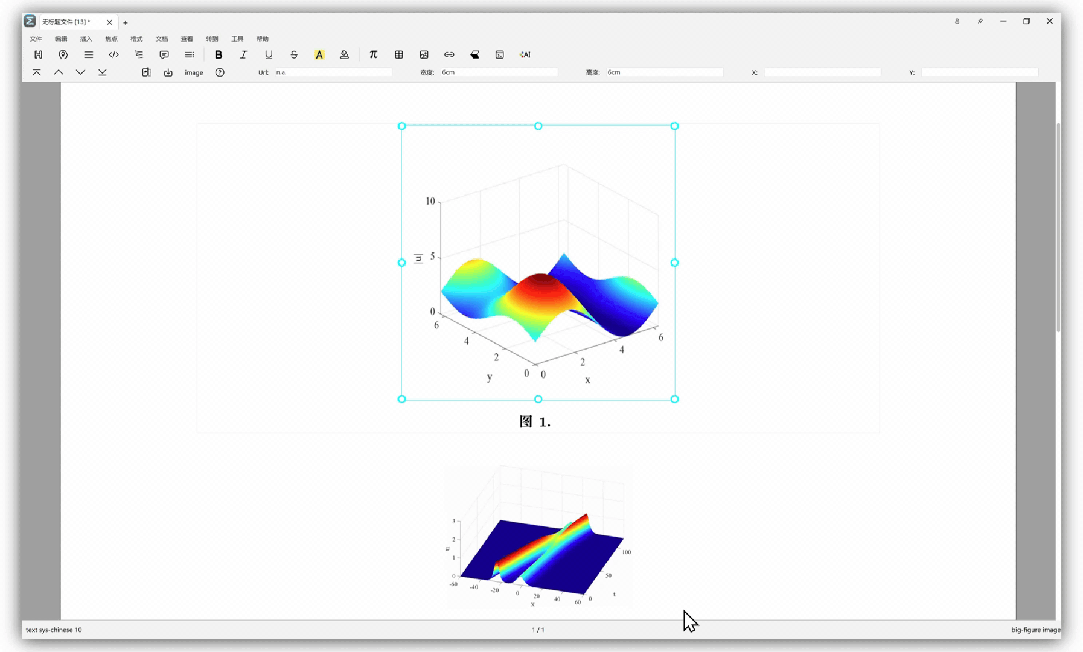
Task: Click the code angle-brackets icon
Action: [113, 54]
